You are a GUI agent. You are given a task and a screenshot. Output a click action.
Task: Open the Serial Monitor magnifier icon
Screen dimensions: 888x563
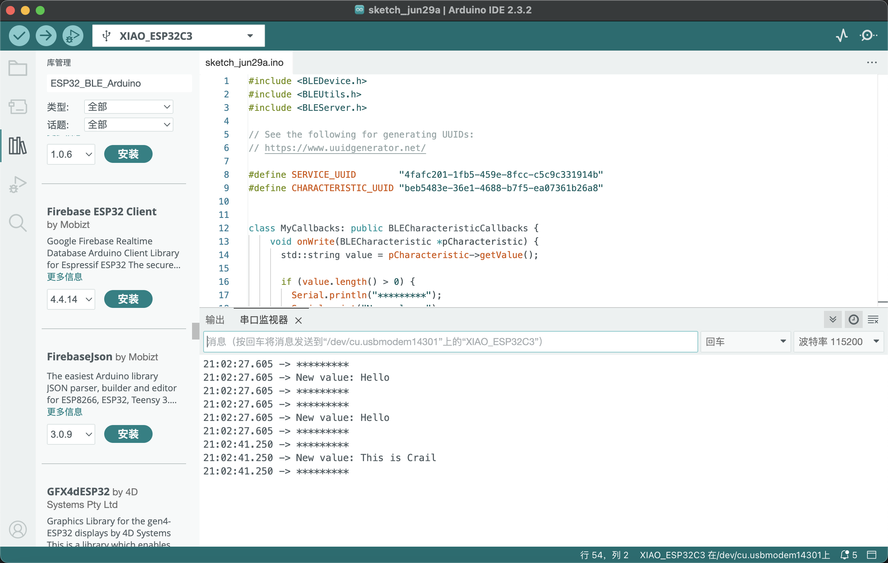click(868, 36)
